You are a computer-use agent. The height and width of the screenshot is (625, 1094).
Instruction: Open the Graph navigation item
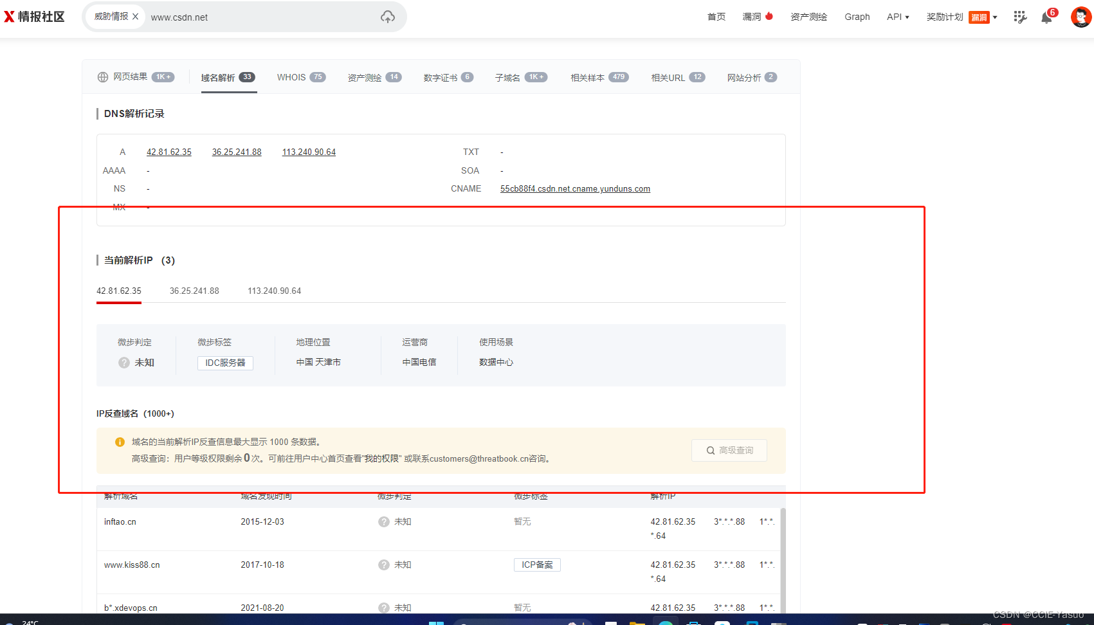857,17
